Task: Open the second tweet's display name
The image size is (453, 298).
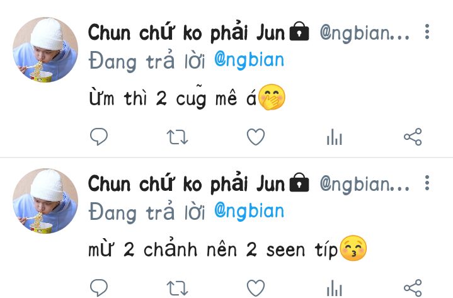Action: [x=186, y=184]
